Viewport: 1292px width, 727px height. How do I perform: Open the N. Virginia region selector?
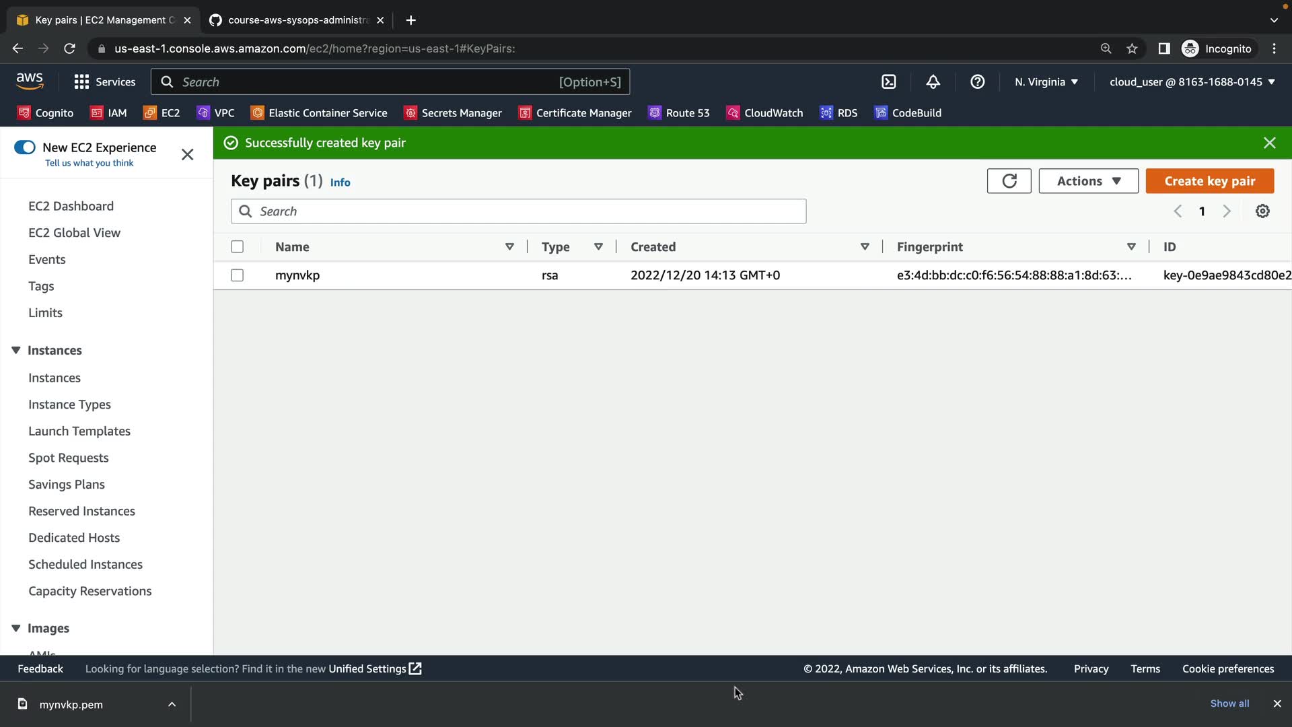coord(1046,81)
